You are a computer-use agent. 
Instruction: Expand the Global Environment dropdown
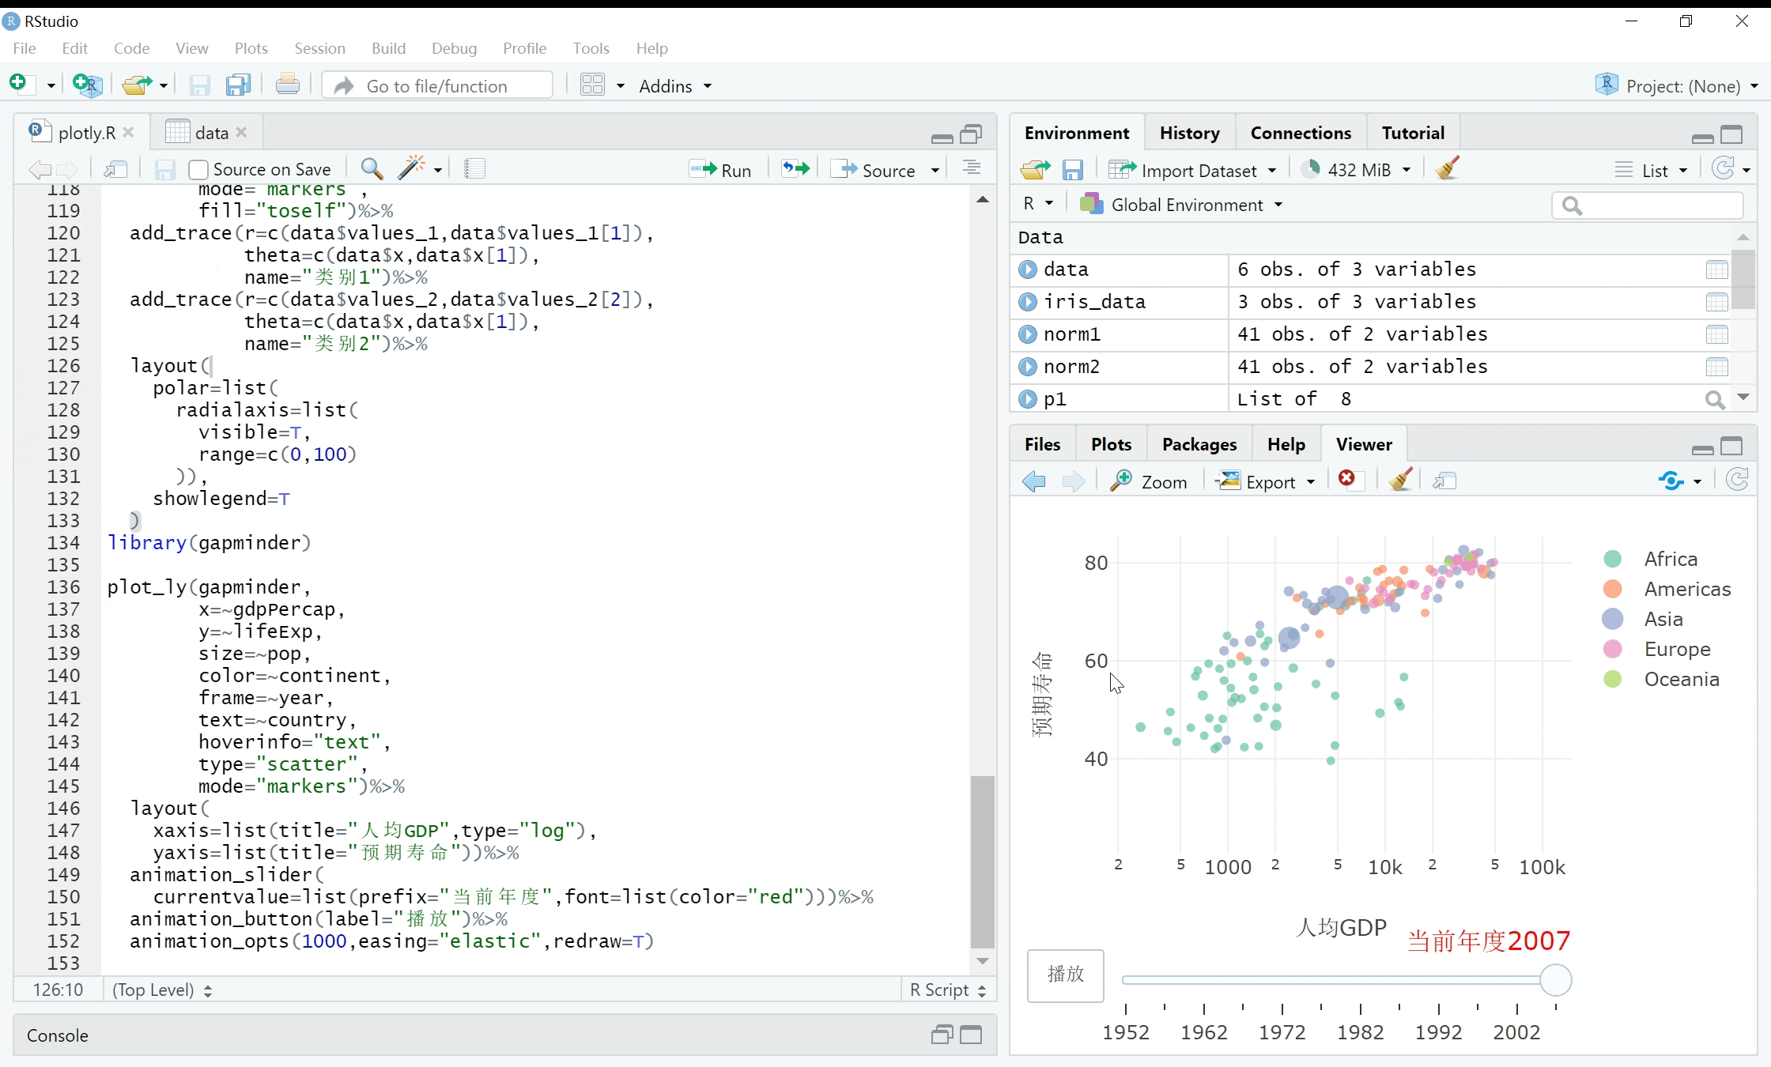coord(1185,205)
